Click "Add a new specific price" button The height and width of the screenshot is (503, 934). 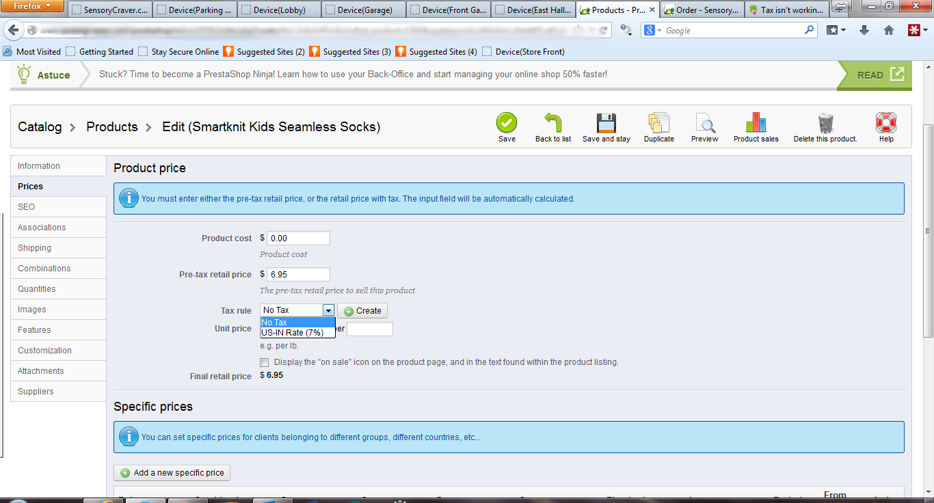(172, 473)
